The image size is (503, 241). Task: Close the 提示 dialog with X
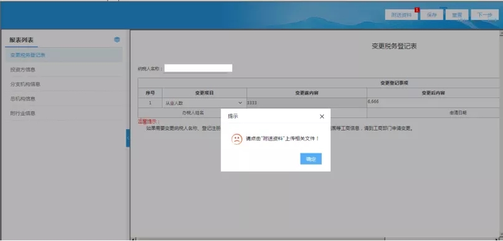pos(322,117)
